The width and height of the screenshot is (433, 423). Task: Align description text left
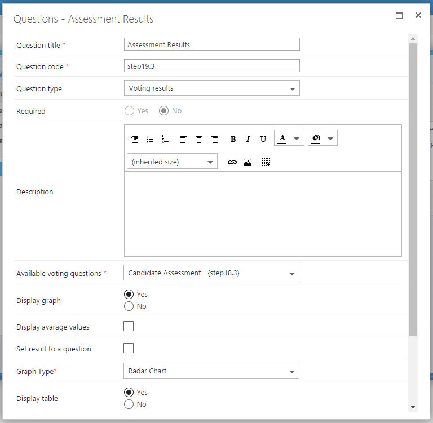[x=184, y=139]
